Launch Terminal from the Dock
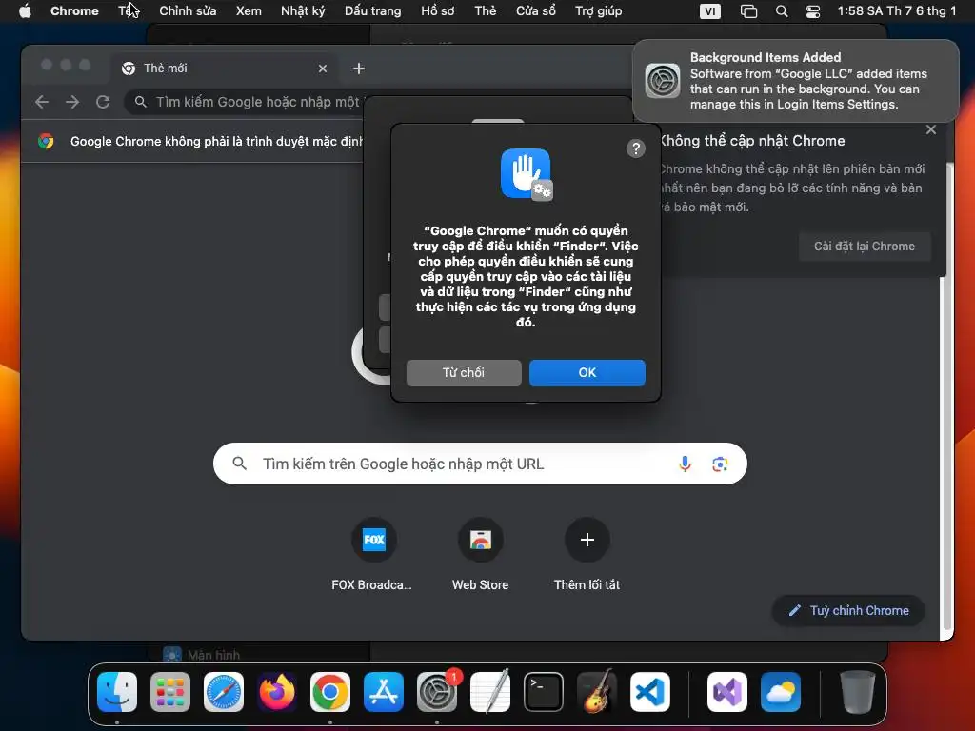975x731 pixels. (544, 692)
